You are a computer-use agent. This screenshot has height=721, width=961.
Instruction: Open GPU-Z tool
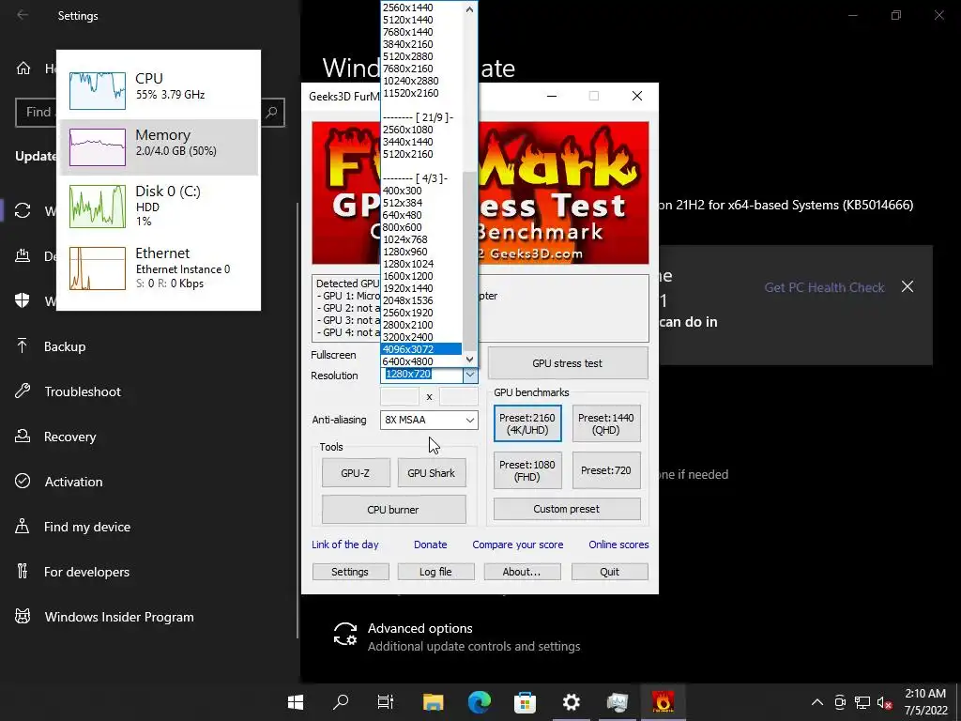point(356,473)
